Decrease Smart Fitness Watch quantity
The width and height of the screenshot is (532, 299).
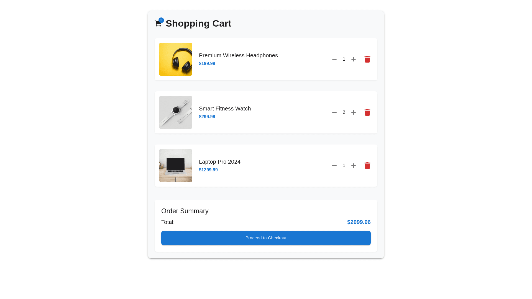click(x=334, y=112)
